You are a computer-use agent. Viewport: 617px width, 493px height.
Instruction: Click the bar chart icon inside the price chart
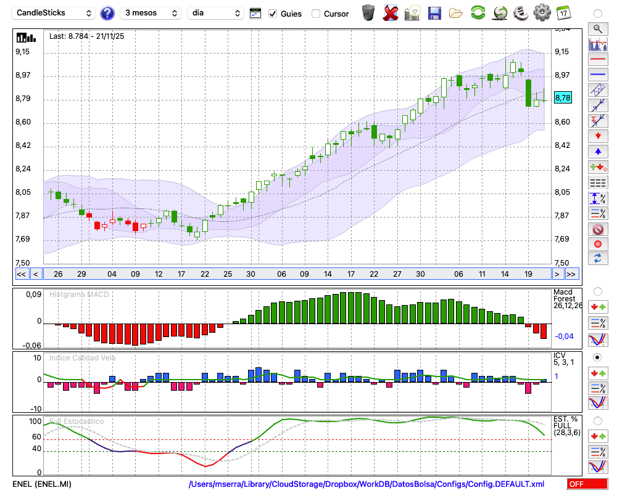pyautogui.click(x=26, y=38)
